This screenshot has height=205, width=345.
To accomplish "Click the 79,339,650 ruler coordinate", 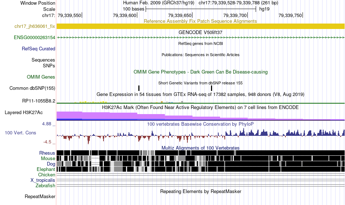I will pyautogui.click(x=180, y=15).
